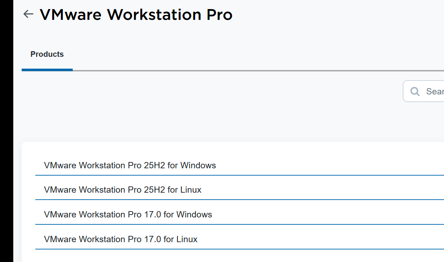Select the blue underline beneath the Products tab
Screen dimensions: 444x262
[47, 70]
